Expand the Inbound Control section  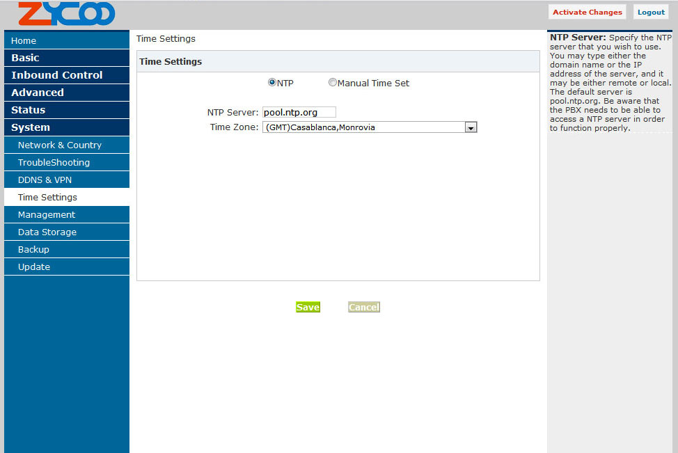(x=66, y=75)
